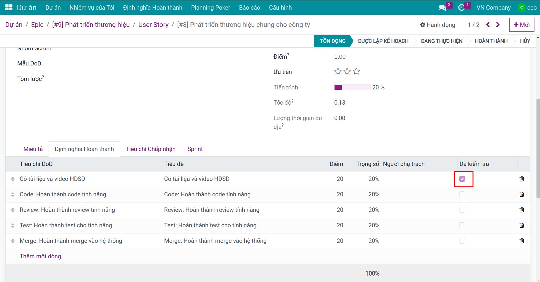
Task: Open the VN Company switcher
Action: click(x=493, y=8)
